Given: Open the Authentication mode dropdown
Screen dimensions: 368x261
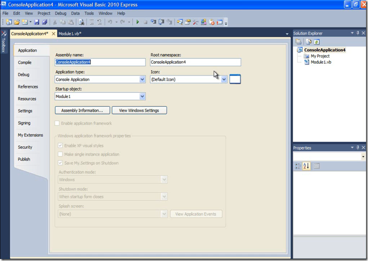Looking at the screenshot, I should pos(164,180).
